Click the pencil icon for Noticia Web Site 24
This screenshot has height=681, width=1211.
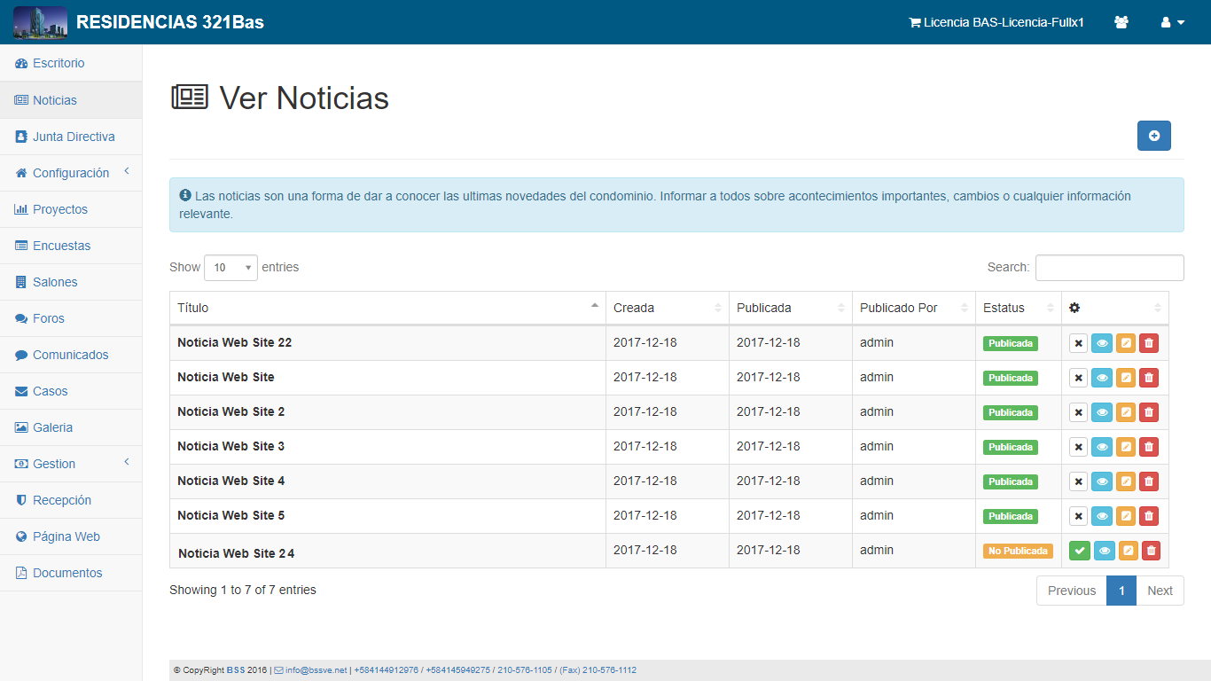click(1128, 551)
